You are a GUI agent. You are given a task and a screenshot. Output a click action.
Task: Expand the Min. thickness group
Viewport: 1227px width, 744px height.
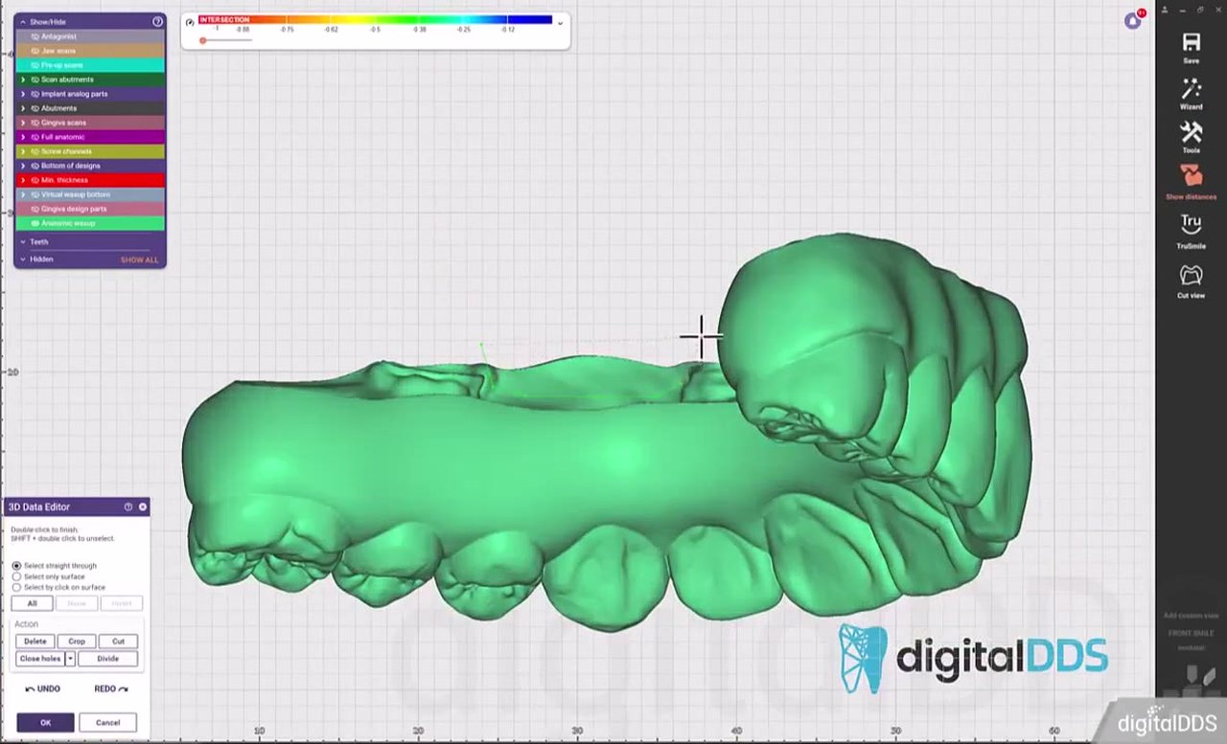pos(23,180)
